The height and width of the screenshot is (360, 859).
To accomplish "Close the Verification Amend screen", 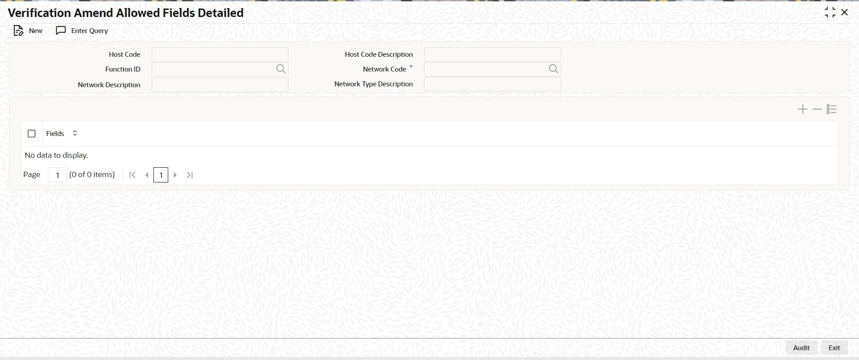I will coord(845,13).
